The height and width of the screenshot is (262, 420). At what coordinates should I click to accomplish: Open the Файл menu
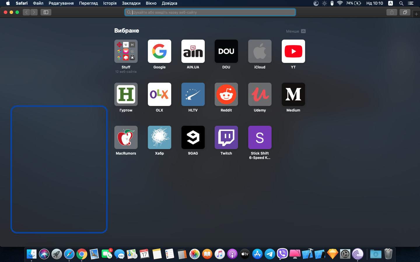click(x=38, y=3)
